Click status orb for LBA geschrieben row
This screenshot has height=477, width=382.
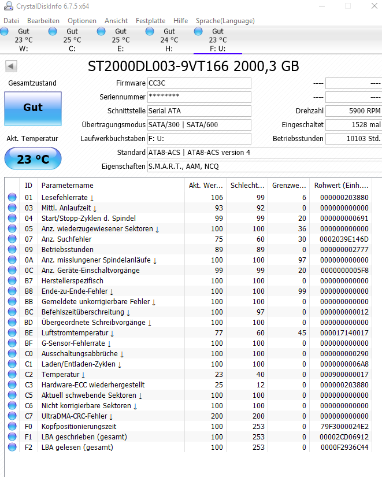pyautogui.click(x=12, y=437)
